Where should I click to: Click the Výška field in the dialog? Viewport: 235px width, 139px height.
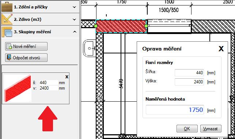189,82
